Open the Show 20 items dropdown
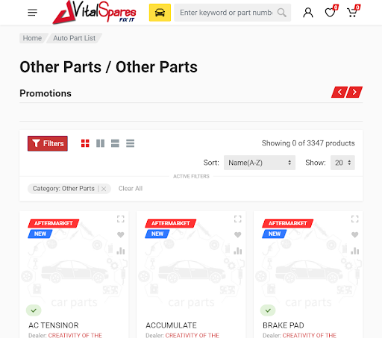Viewport: 382px width, 338px height. coord(342,163)
